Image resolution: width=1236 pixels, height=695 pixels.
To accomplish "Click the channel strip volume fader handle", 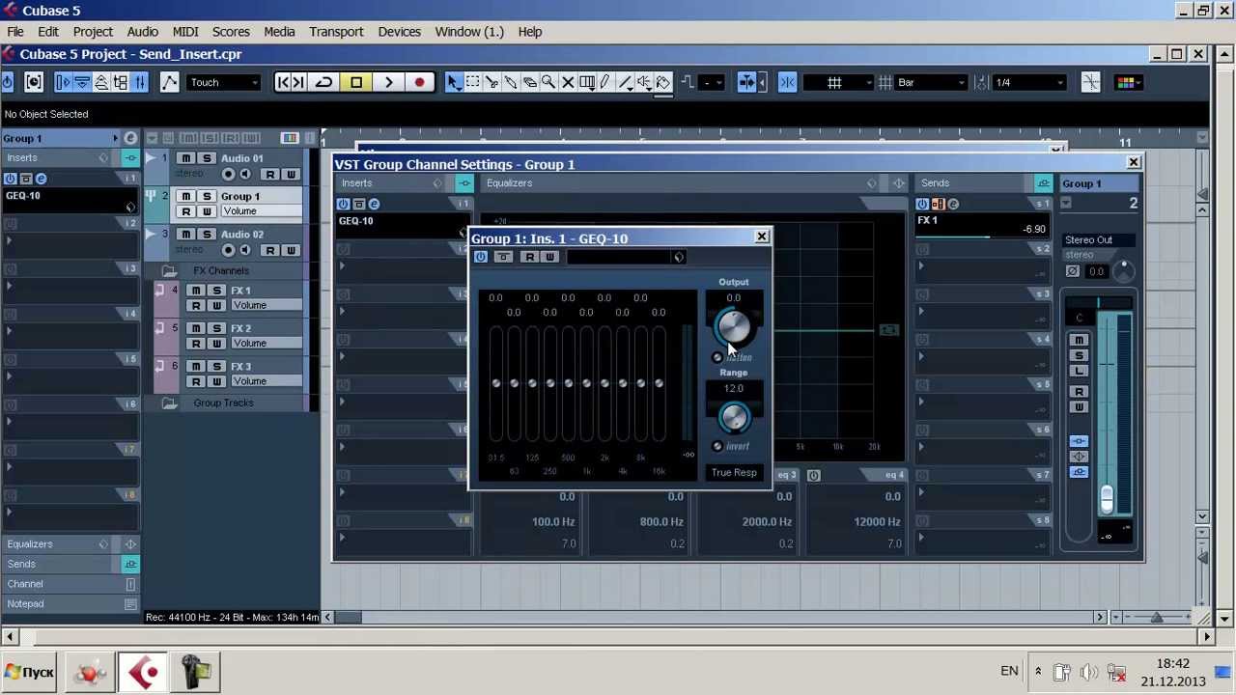I will 1107,498.
